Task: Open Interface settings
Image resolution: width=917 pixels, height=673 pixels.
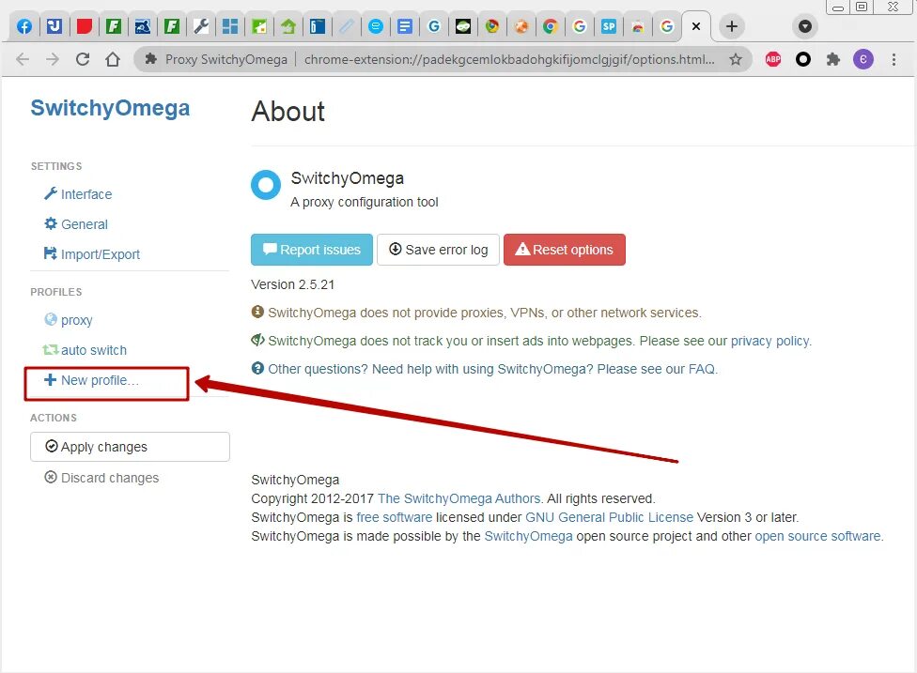Action: [86, 194]
